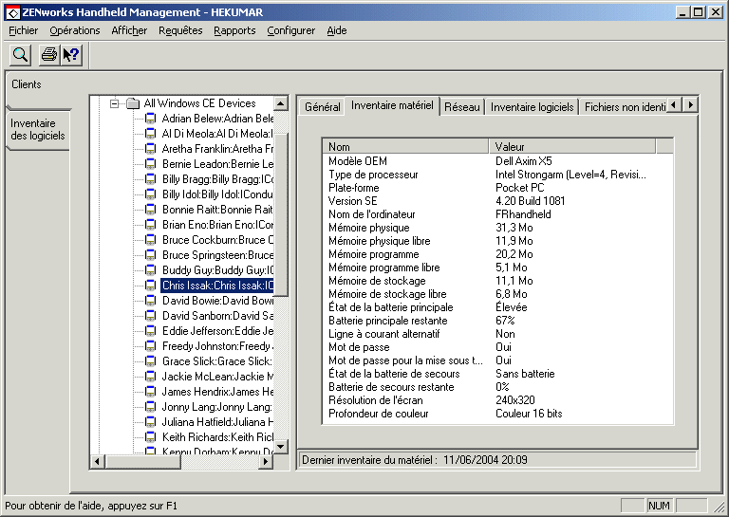The image size is (729, 517).
Task: Click the ZENworks application icon in title bar
Action: pyautogui.click(x=9, y=11)
